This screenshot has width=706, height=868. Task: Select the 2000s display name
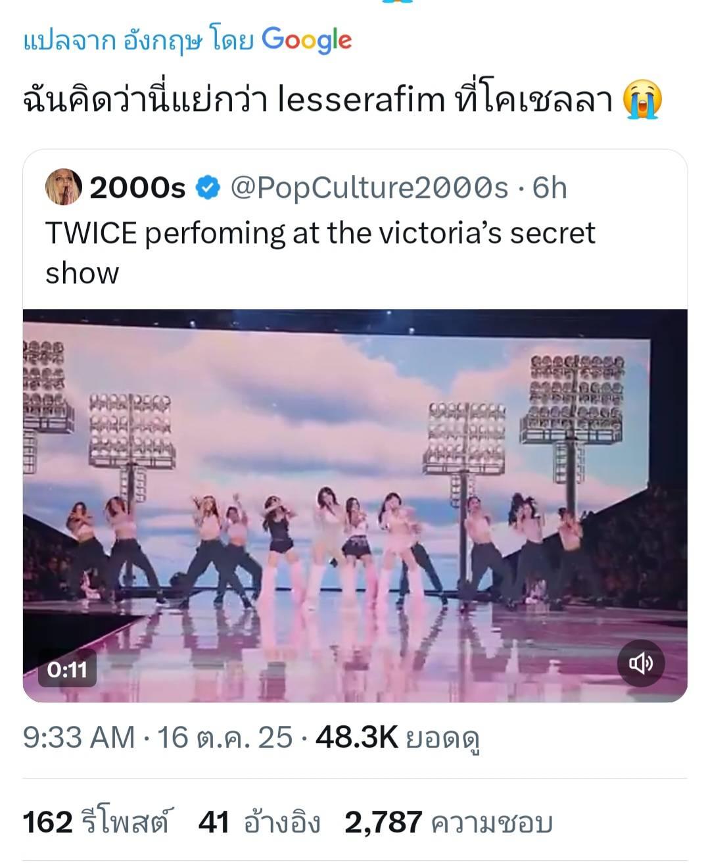tap(137, 188)
